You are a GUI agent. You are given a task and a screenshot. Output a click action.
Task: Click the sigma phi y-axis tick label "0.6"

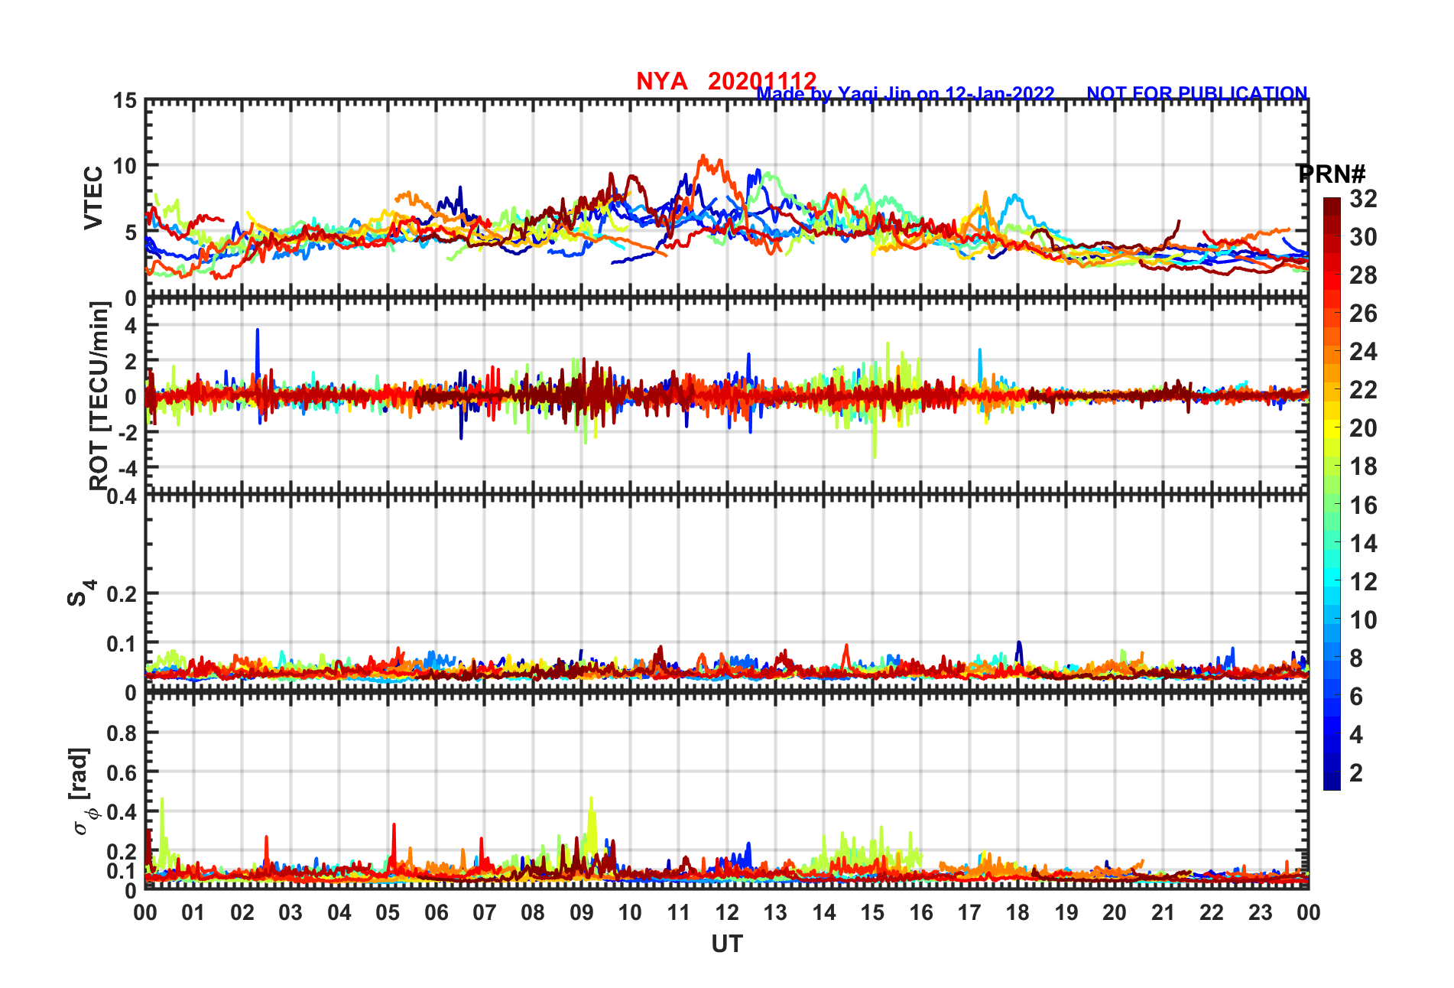click(122, 773)
